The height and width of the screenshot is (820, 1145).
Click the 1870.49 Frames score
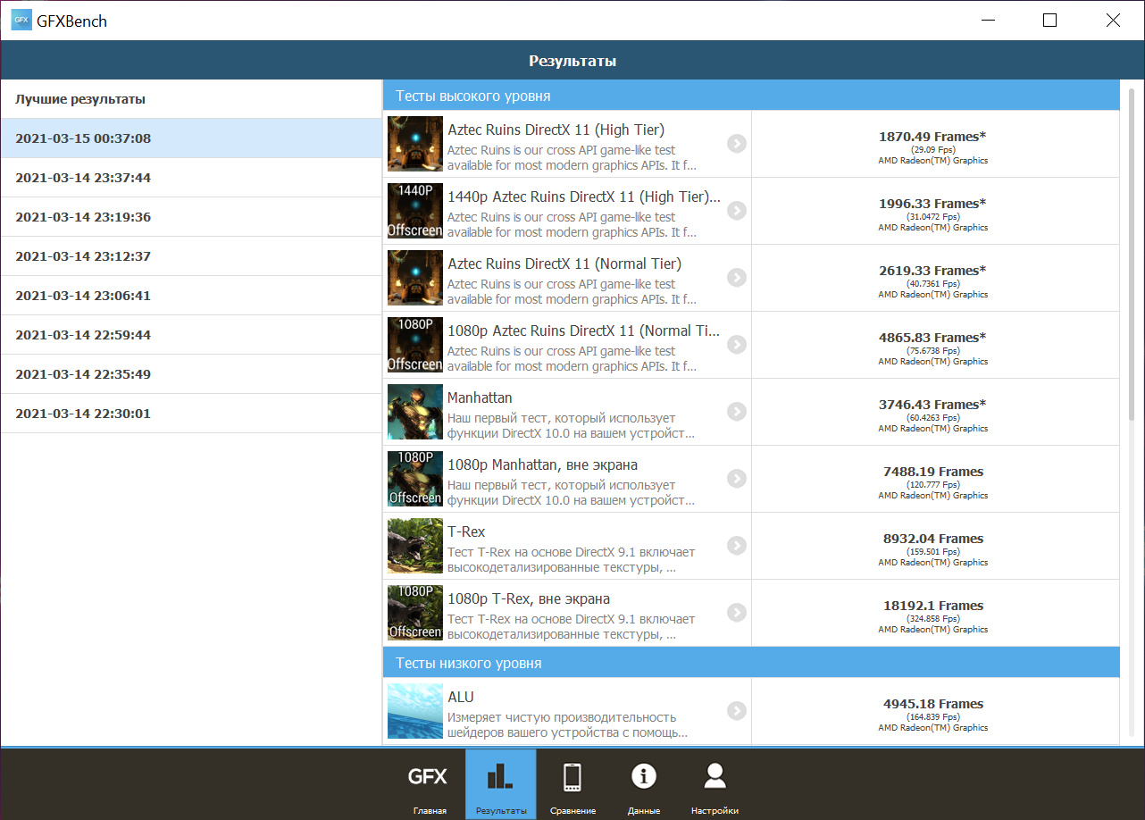click(x=932, y=137)
